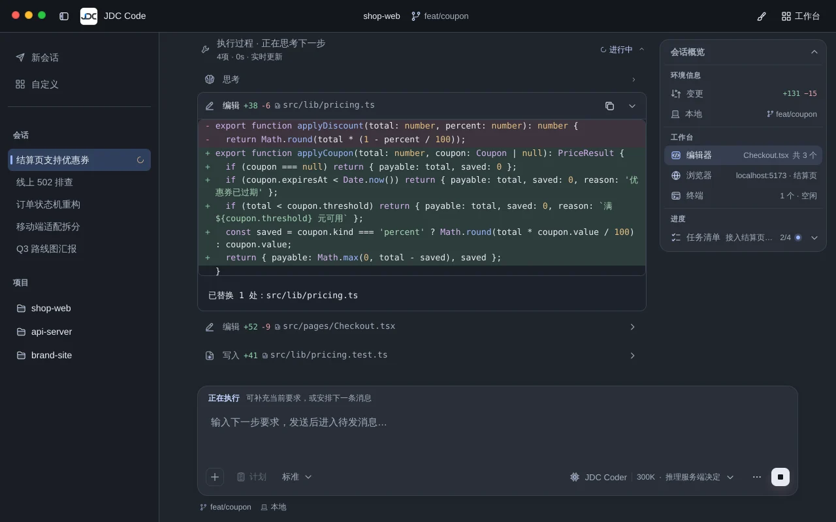
Task: Collapse the 执行过程 progress section
Action: tap(641, 50)
